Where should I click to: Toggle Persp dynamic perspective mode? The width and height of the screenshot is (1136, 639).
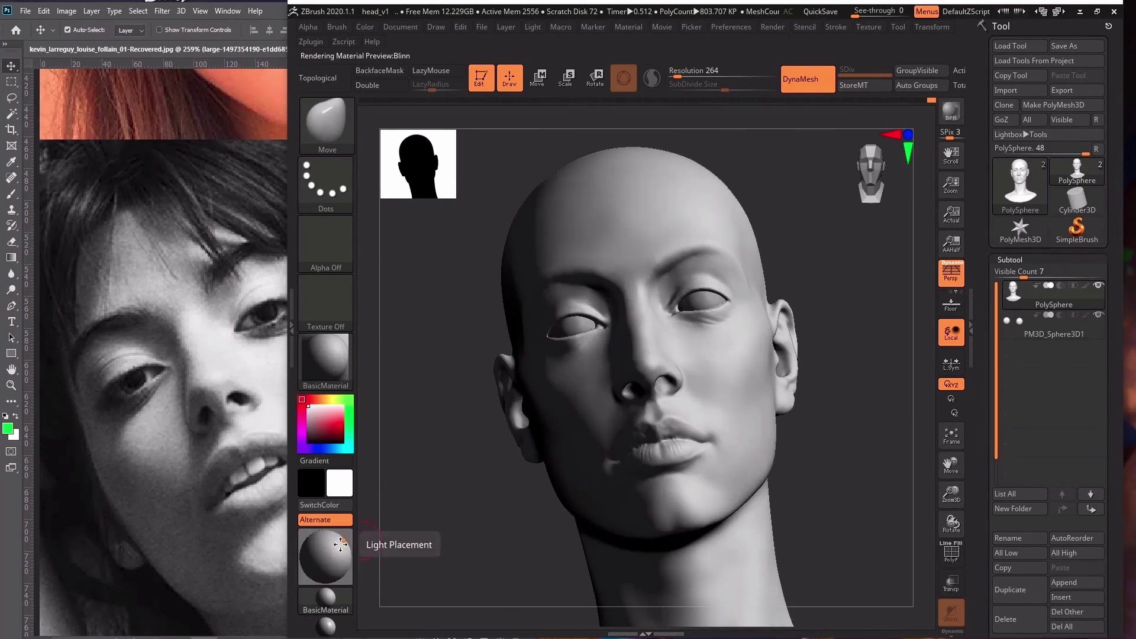click(951, 273)
